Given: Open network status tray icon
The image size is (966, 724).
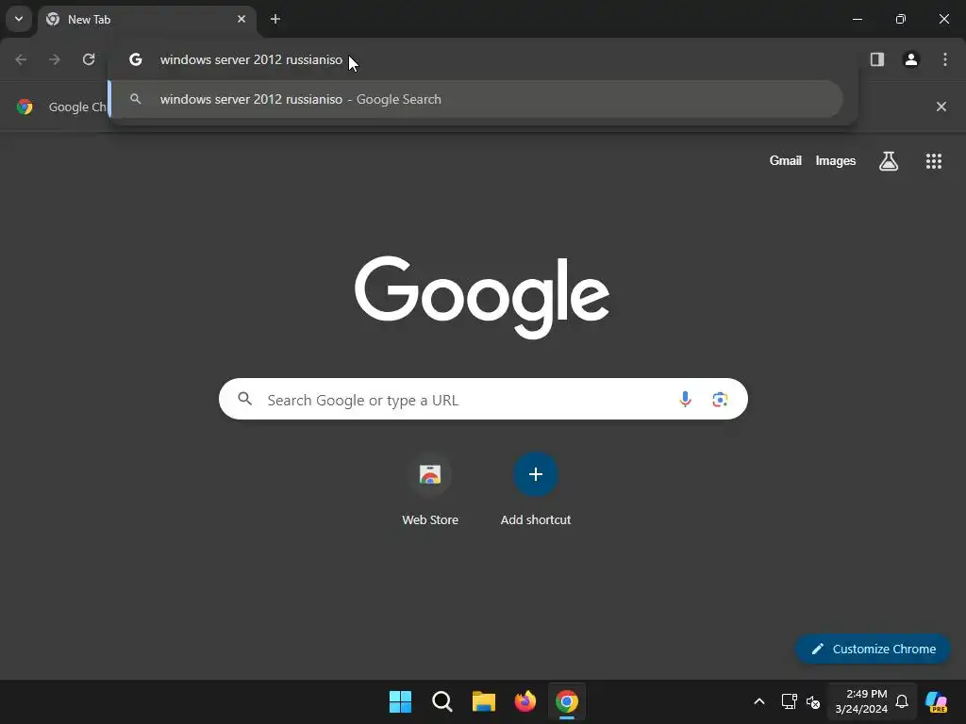Looking at the screenshot, I should pyautogui.click(x=790, y=701).
